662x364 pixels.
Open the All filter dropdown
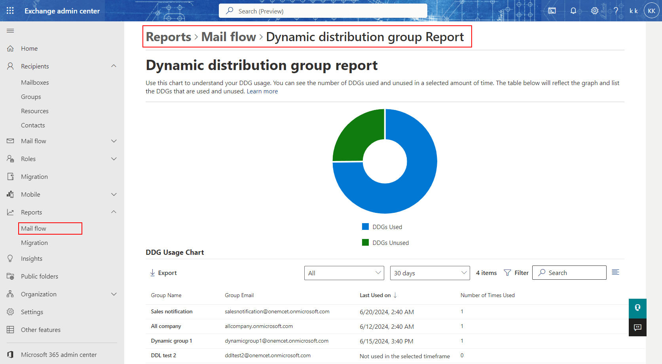click(344, 273)
